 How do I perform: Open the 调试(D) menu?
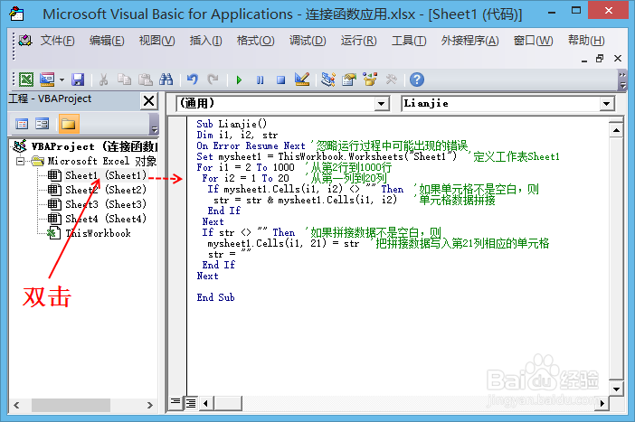[x=308, y=41]
